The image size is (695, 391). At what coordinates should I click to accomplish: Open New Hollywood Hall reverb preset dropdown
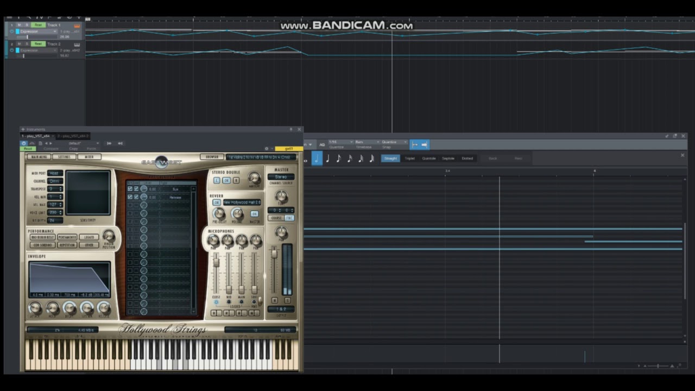point(242,203)
